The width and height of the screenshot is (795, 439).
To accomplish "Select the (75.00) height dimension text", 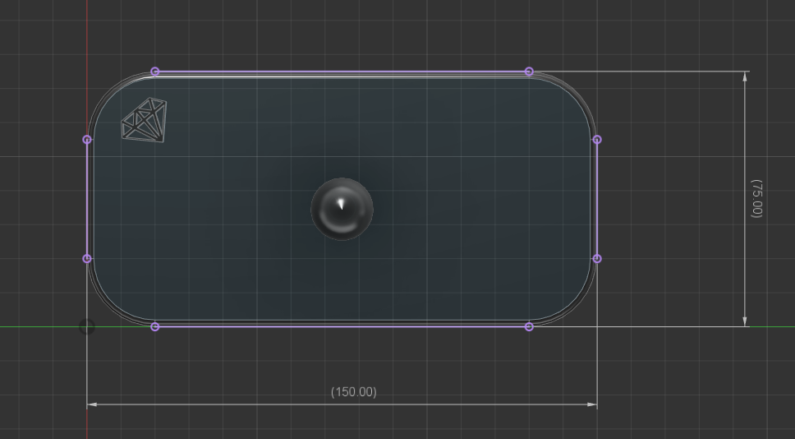I will (x=756, y=198).
